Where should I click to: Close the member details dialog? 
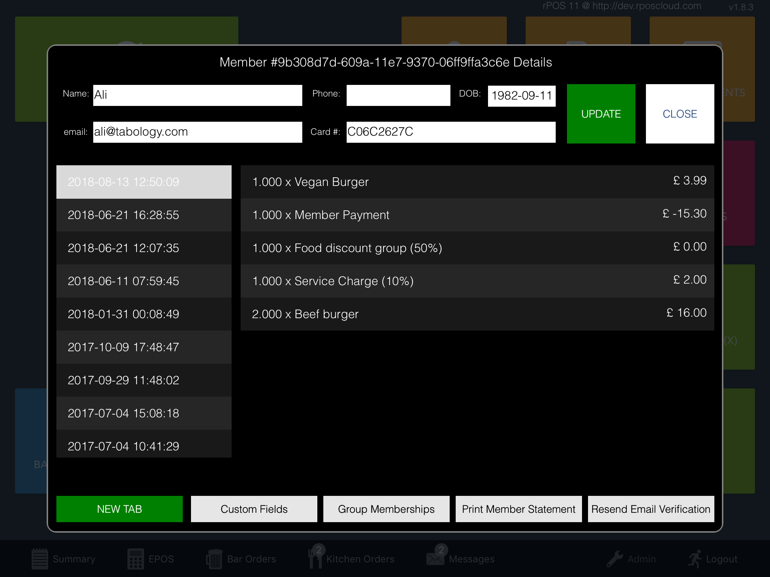[x=680, y=114]
